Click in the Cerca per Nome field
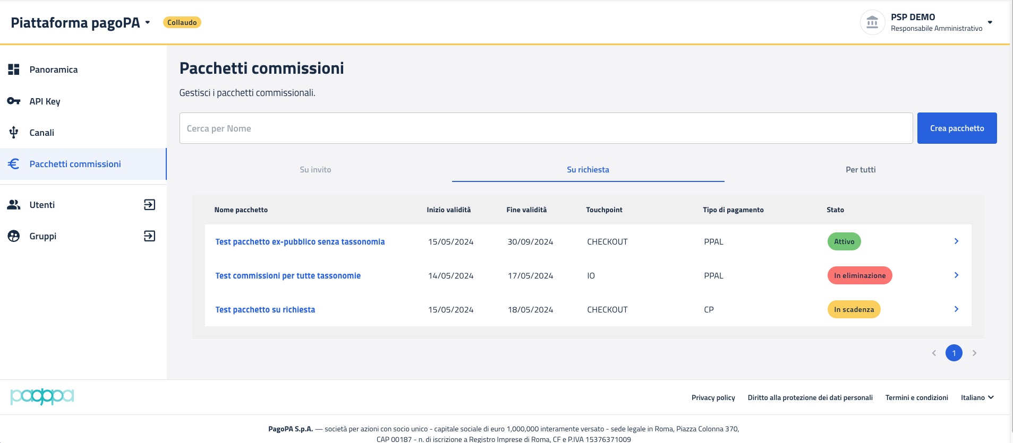Image resolution: width=1013 pixels, height=443 pixels. [546, 128]
